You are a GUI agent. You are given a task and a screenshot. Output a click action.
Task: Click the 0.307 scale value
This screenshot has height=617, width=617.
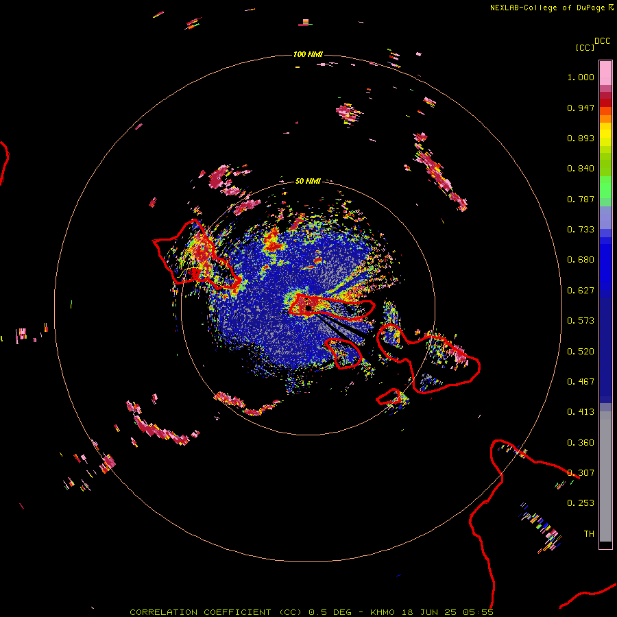[581, 473]
